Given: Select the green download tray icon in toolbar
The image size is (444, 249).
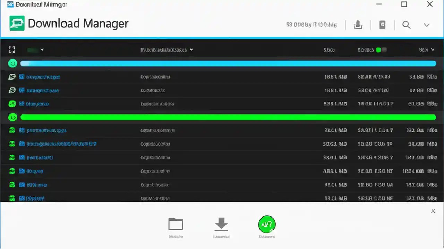Looking at the screenshot, I should (358, 25).
